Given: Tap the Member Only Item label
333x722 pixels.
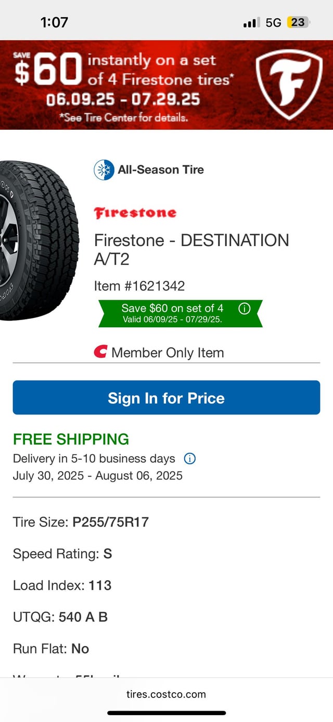Looking at the screenshot, I should (x=168, y=352).
